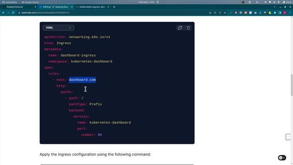Click the service name kubernetes-dashboard value
Image resolution: width=293 pixels, height=165 pixels.
(x=110, y=122)
